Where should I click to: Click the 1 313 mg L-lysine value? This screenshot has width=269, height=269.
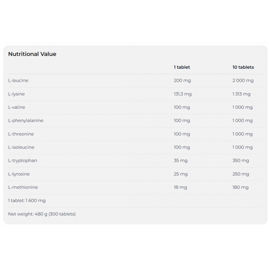(x=241, y=94)
